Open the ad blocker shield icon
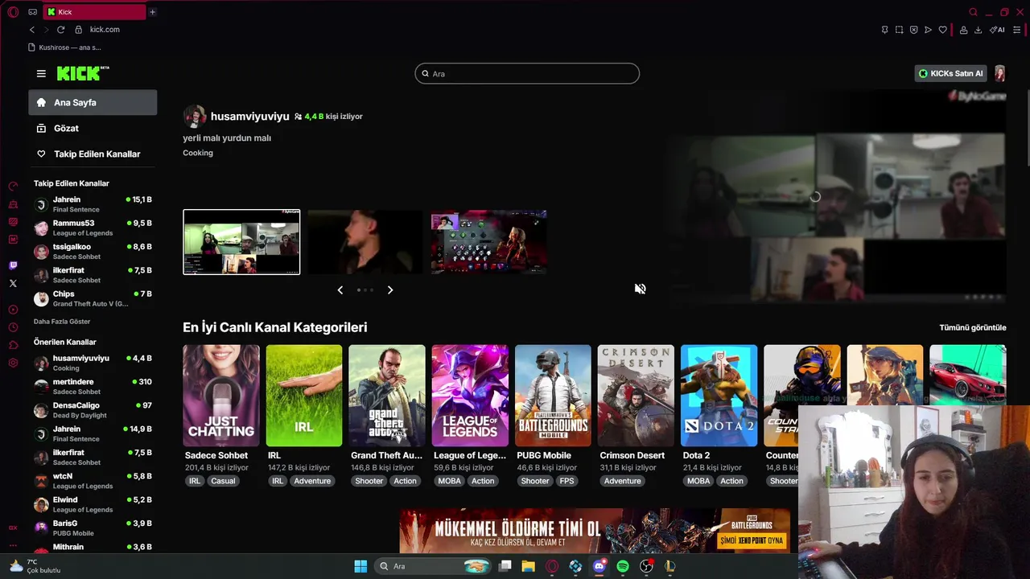The width and height of the screenshot is (1030, 579). tap(913, 30)
